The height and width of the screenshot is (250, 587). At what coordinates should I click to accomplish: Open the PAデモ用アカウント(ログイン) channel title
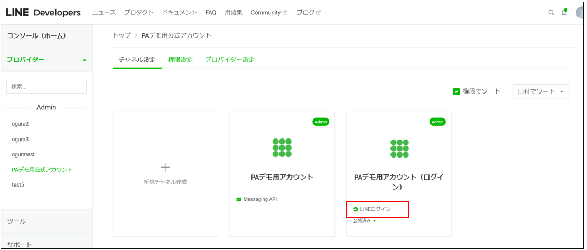399,182
